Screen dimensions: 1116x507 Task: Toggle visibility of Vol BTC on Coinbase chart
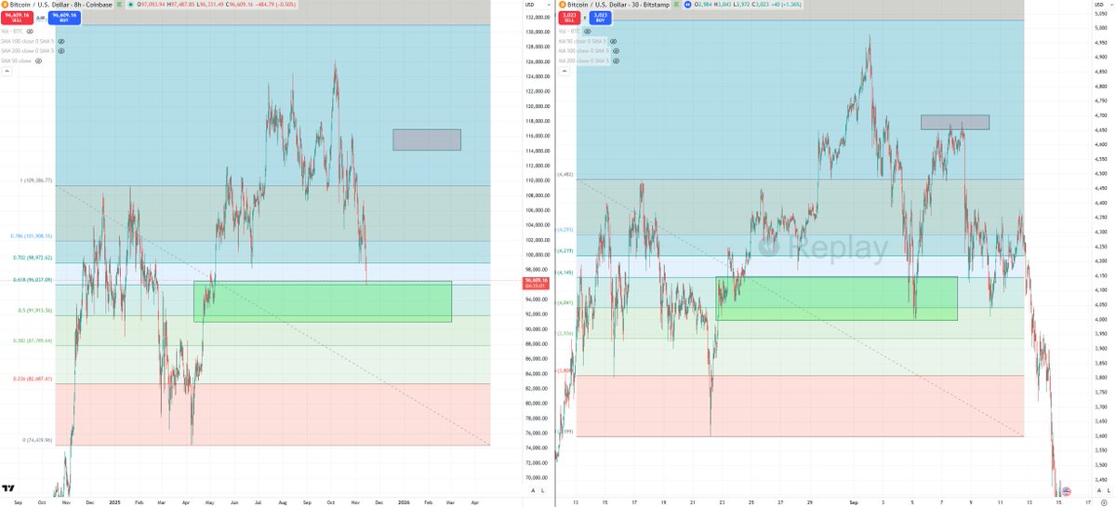[30, 32]
